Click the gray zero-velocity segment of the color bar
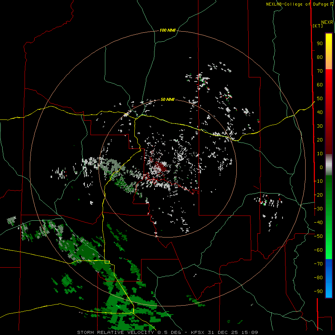 (329, 165)
